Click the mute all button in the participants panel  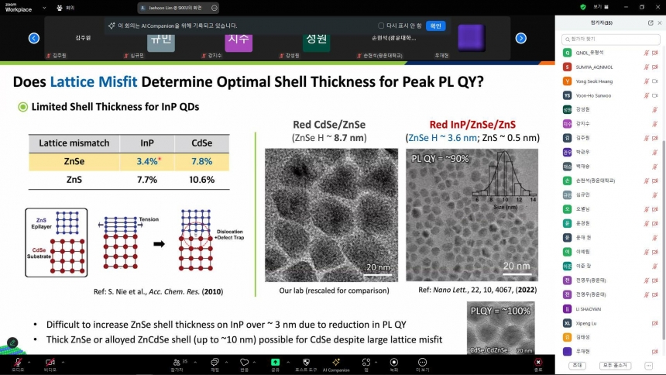615,365
